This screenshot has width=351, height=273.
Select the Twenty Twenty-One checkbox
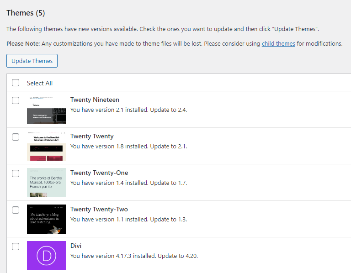click(16, 173)
